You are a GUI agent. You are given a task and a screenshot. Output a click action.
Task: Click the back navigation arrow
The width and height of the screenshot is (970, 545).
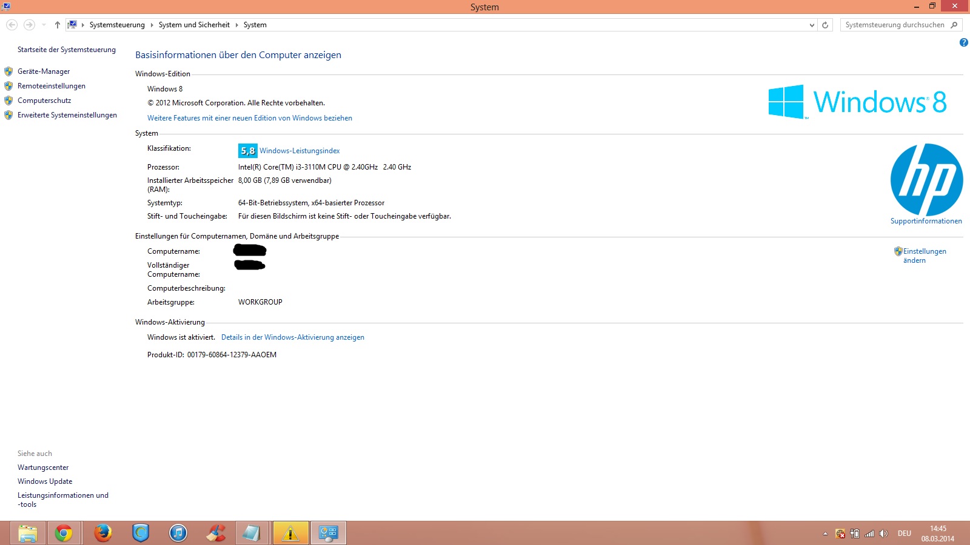[12, 25]
